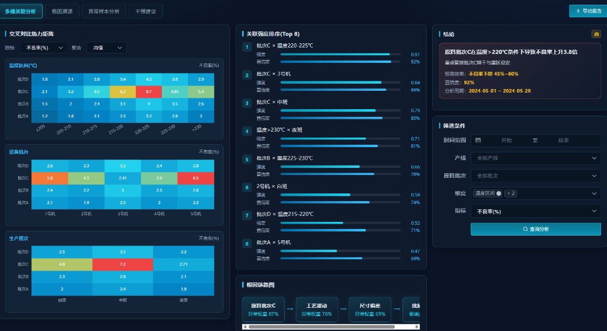This screenshot has height=331, width=607.
Task: Click the root cause chain scrollbar left arrow
Action: point(245,327)
